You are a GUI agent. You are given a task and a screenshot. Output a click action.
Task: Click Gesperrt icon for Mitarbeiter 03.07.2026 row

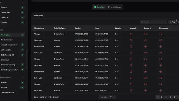tap(145, 65)
